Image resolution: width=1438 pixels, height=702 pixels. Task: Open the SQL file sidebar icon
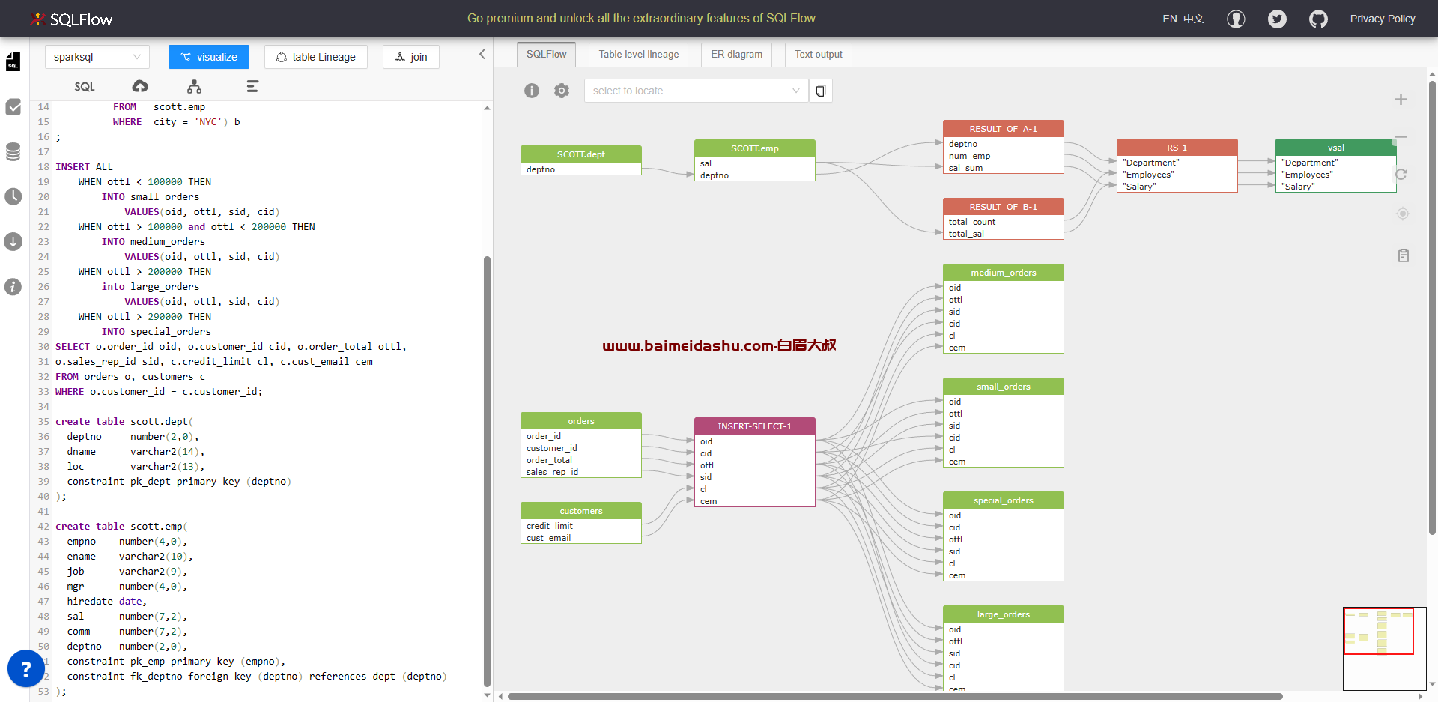pos(13,62)
